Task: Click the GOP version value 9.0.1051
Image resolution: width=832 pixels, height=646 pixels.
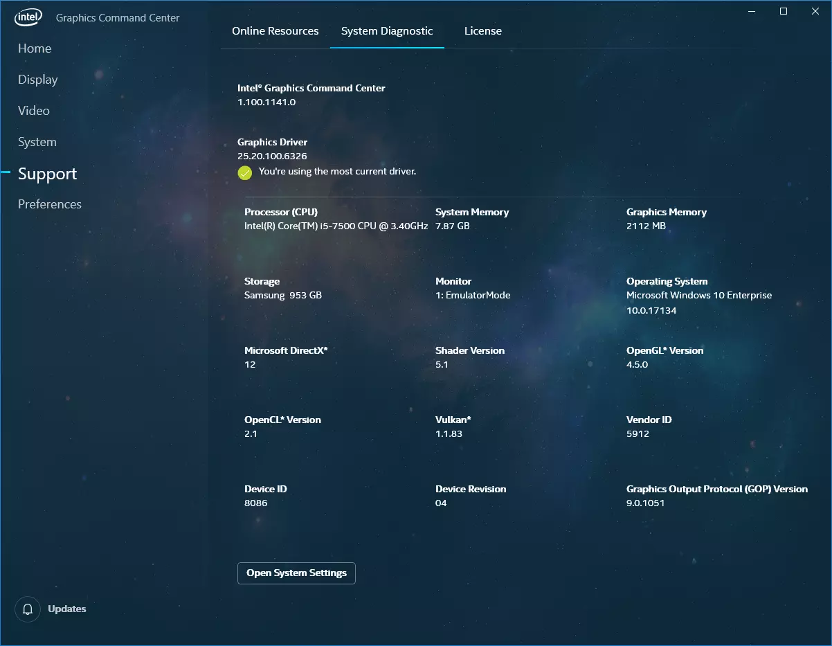Action: click(x=646, y=503)
